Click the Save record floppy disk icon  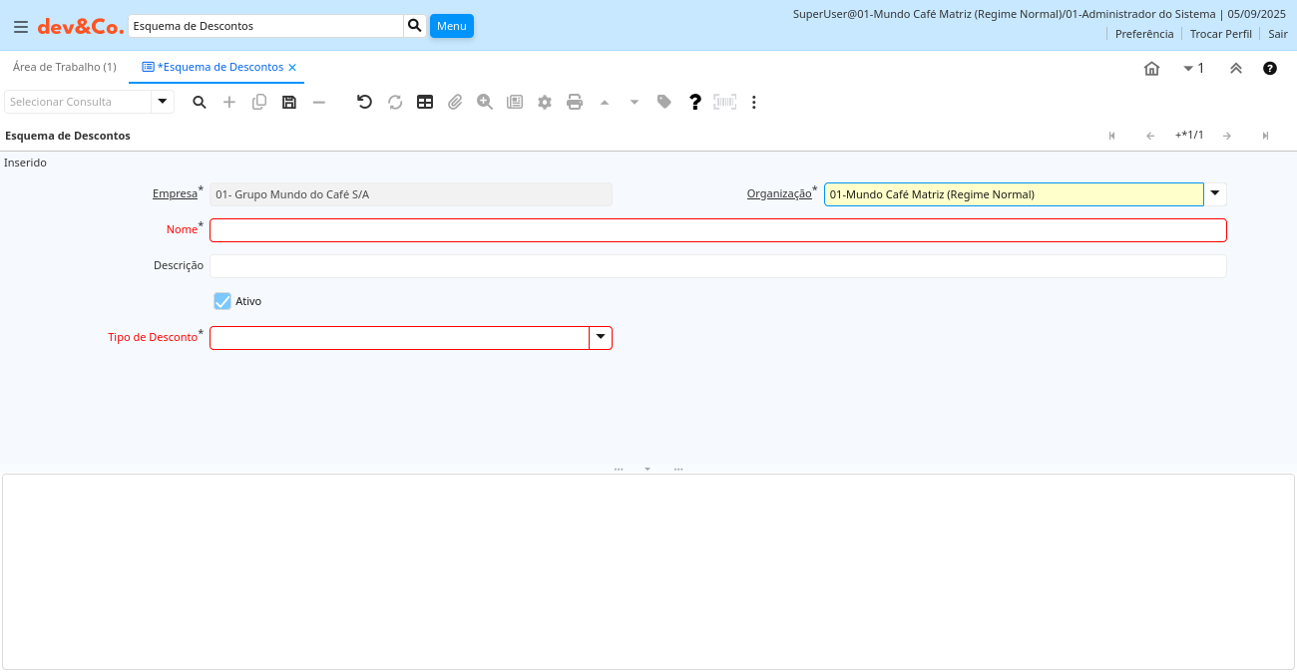(x=289, y=102)
